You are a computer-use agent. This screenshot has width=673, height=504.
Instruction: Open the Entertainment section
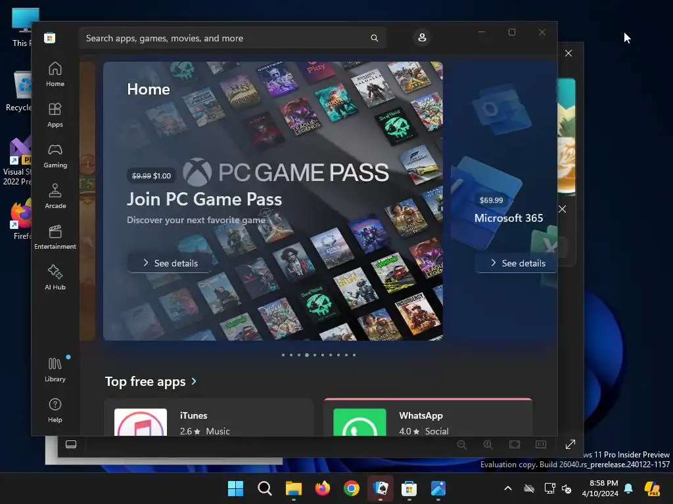click(x=55, y=238)
